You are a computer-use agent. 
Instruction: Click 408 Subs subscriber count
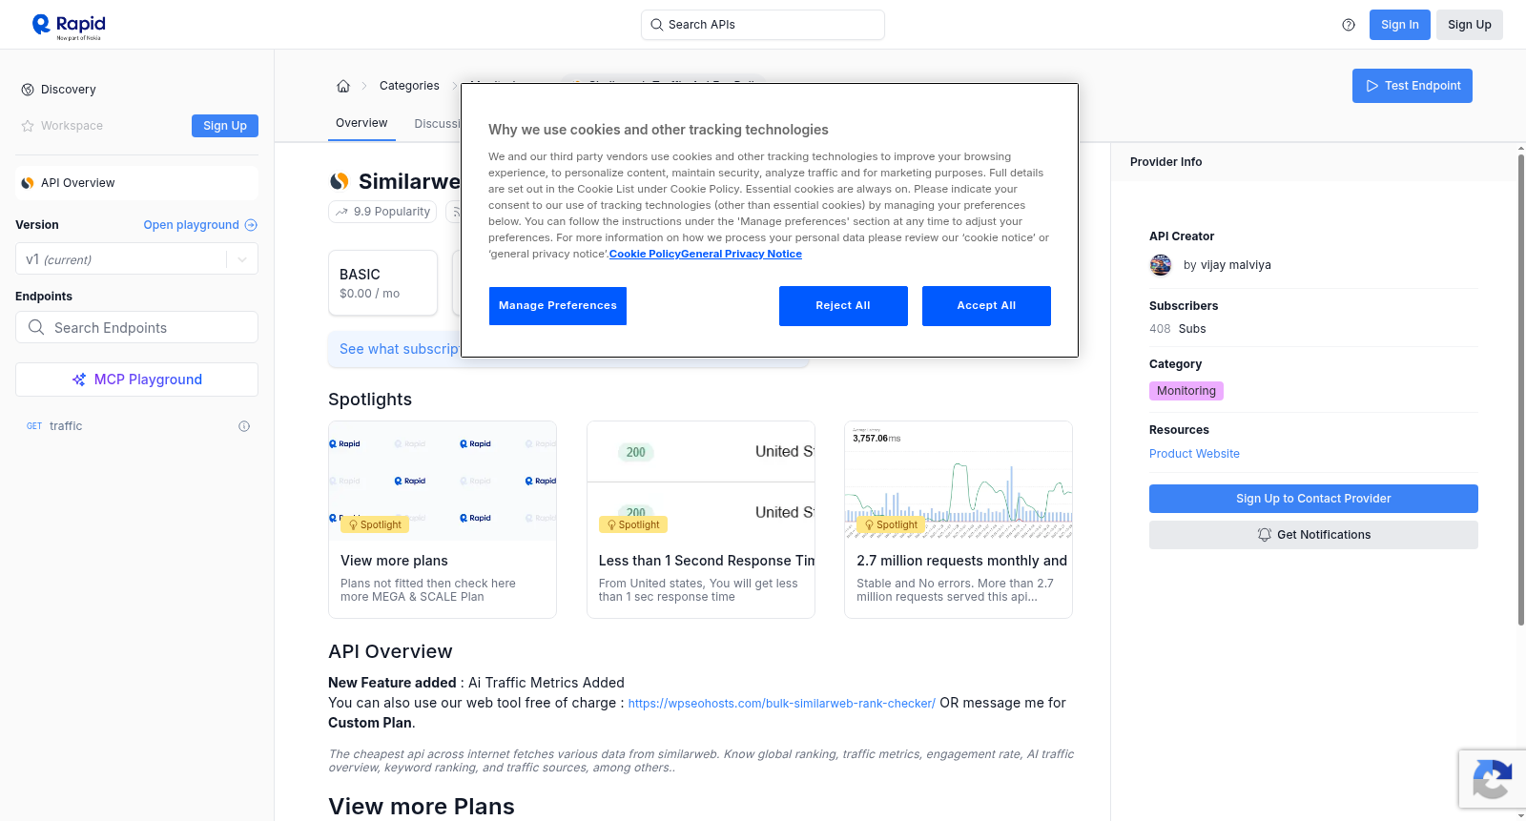[1178, 329]
